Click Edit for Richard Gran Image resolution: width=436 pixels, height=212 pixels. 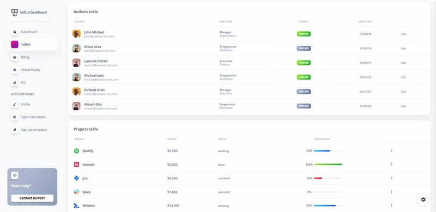[403, 92]
